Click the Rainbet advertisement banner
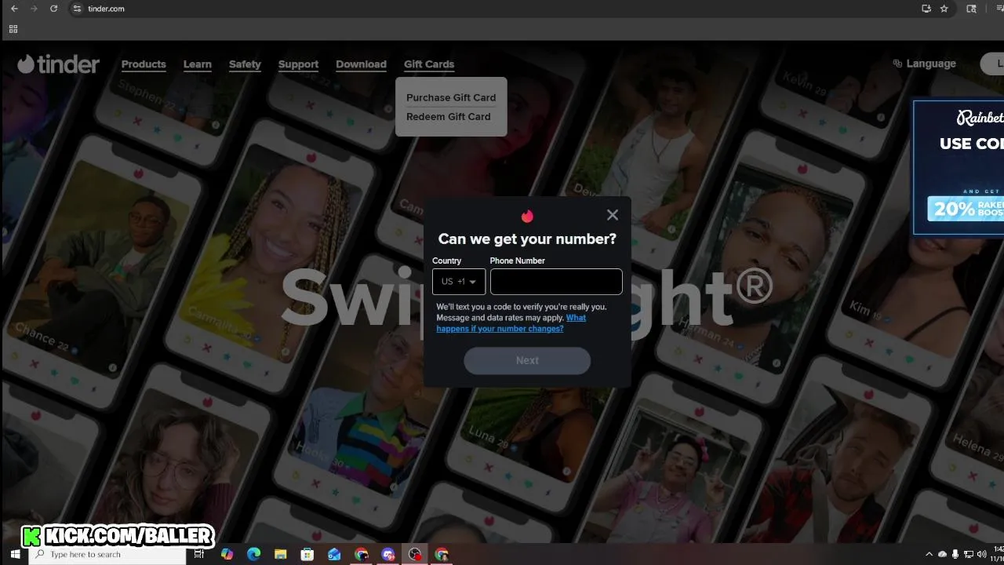Image resolution: width=1004 pixels, height=565 pixels. coord(959,166)
